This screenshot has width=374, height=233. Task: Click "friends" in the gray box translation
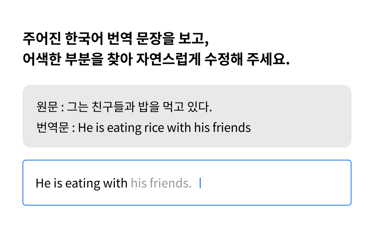tap(232, 128)
